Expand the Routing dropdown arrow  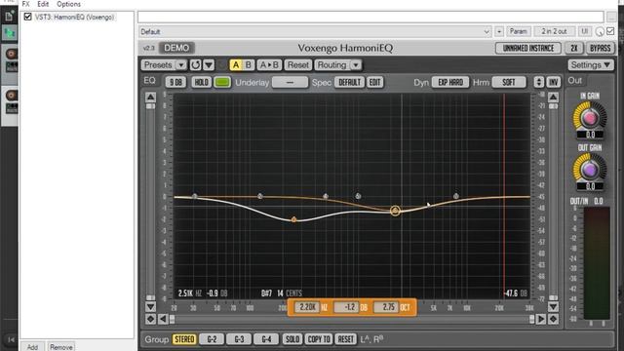pos(356,65)
